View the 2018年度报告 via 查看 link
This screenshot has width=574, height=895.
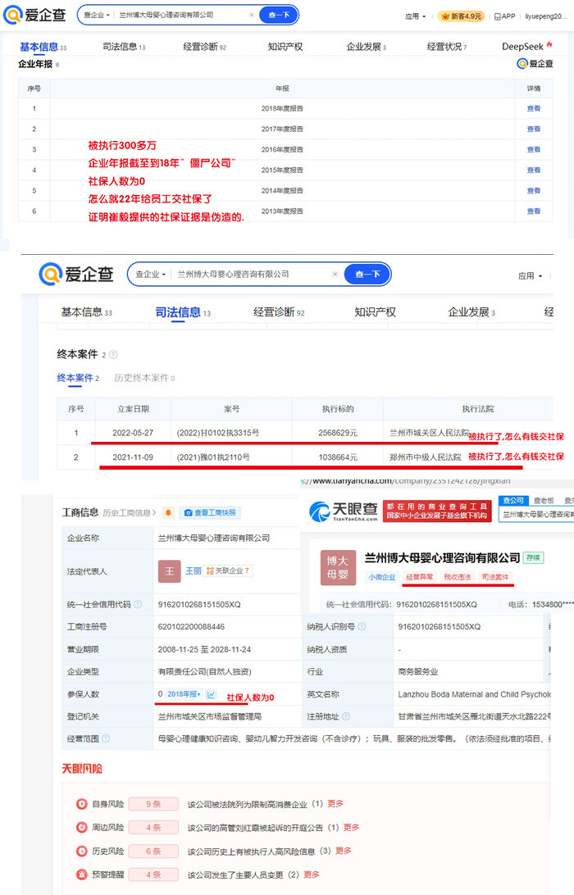click(x=533, y=108)
